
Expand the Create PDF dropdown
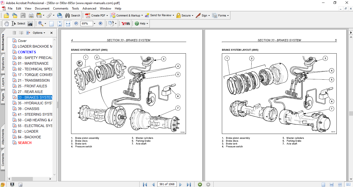(x=107, y=15)
